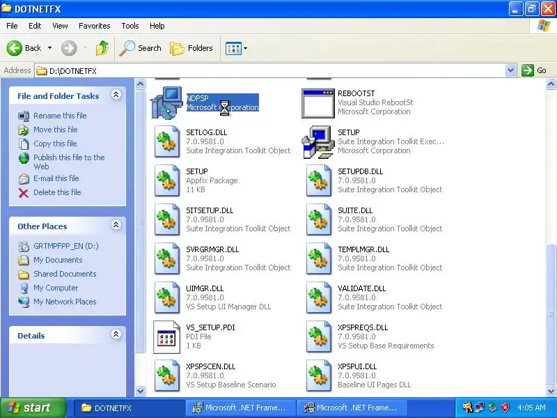The height and width of the screenshot is (418, 557).
Task: Click Move this file link
Action: point(56,130)
